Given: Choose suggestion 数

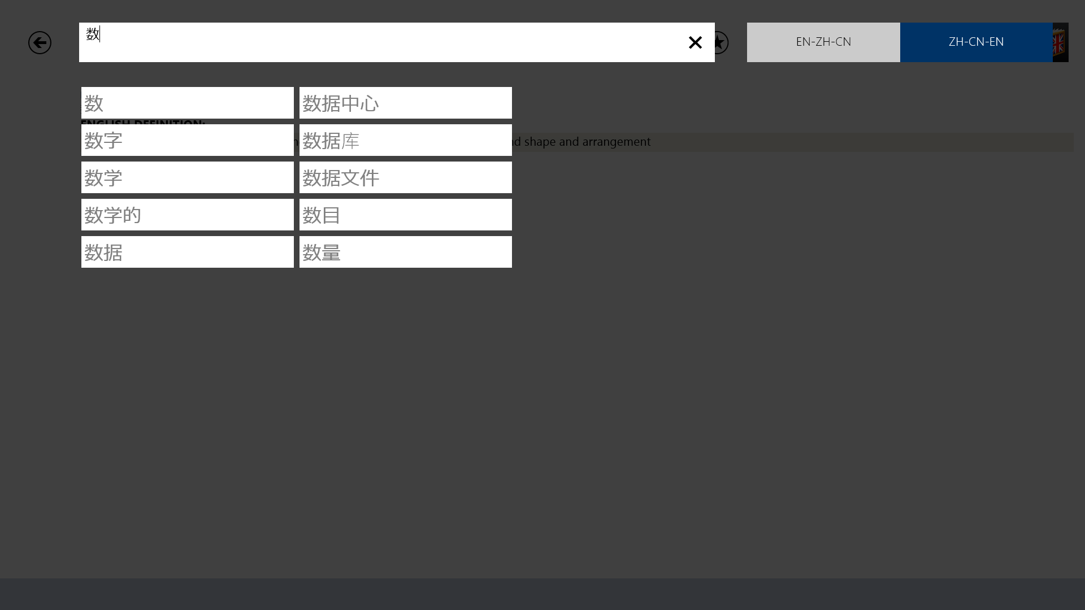Looking at the screenshot, I should point(187,103).
